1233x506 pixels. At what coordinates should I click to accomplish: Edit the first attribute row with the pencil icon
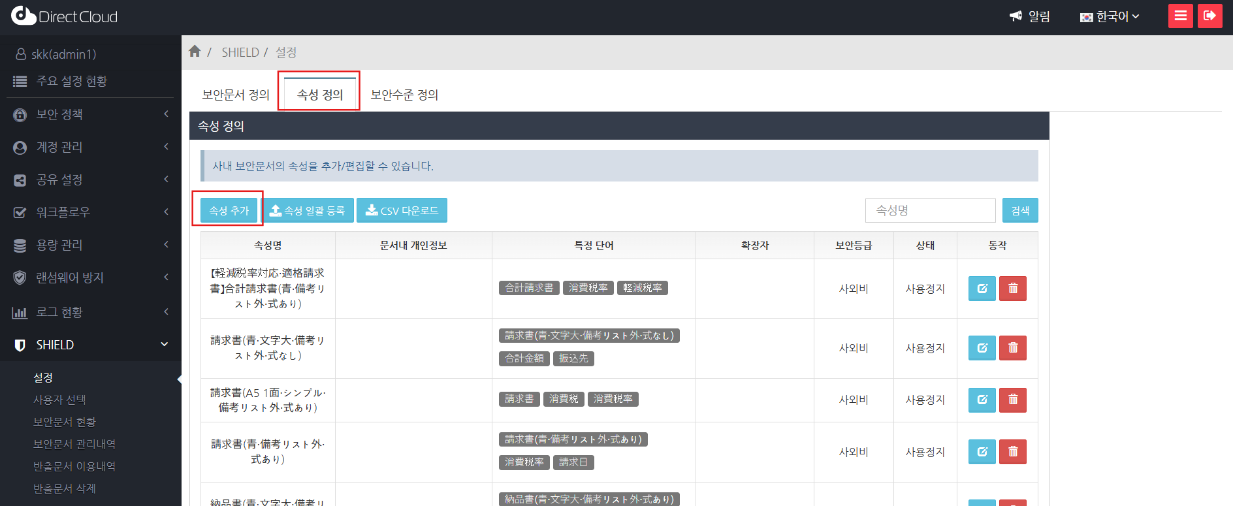pos(982,289)
